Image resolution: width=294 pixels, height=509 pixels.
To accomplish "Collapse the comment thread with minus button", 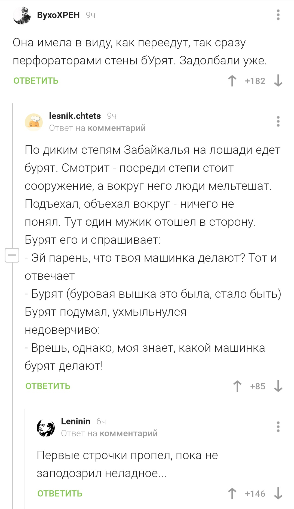I will (x=12, y=255).
